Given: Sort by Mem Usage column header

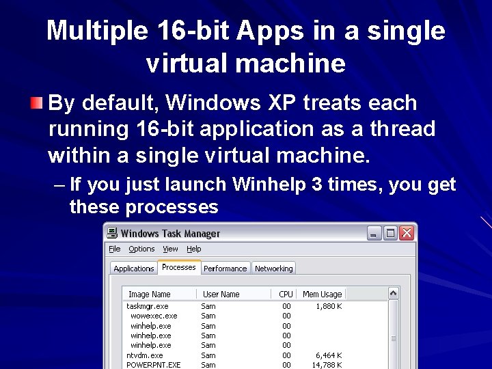Looking at the screenshot, I should pyautogui.click(x=321, y=295).
